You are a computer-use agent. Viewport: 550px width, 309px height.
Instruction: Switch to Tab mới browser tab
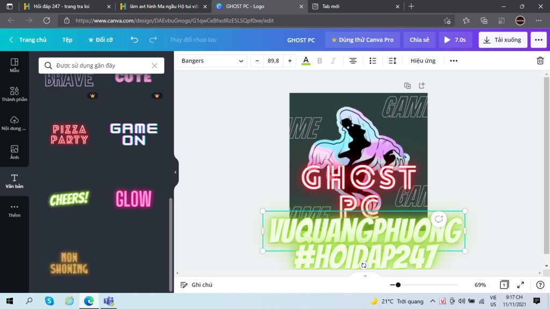tap(356, 6)
